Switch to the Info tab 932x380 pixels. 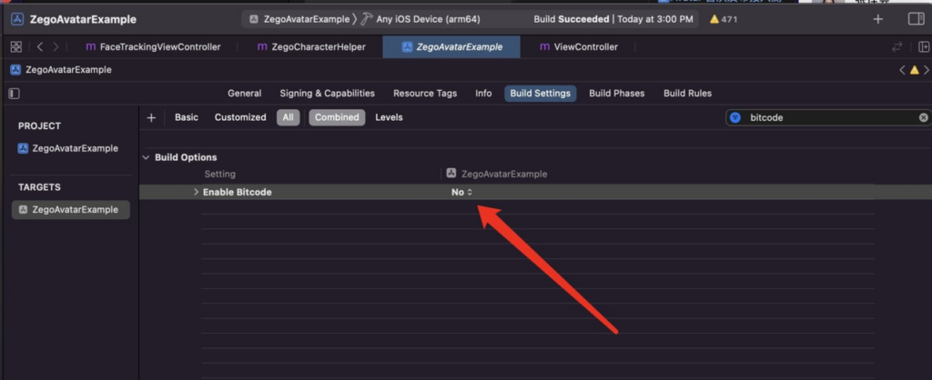click(483, 94)
